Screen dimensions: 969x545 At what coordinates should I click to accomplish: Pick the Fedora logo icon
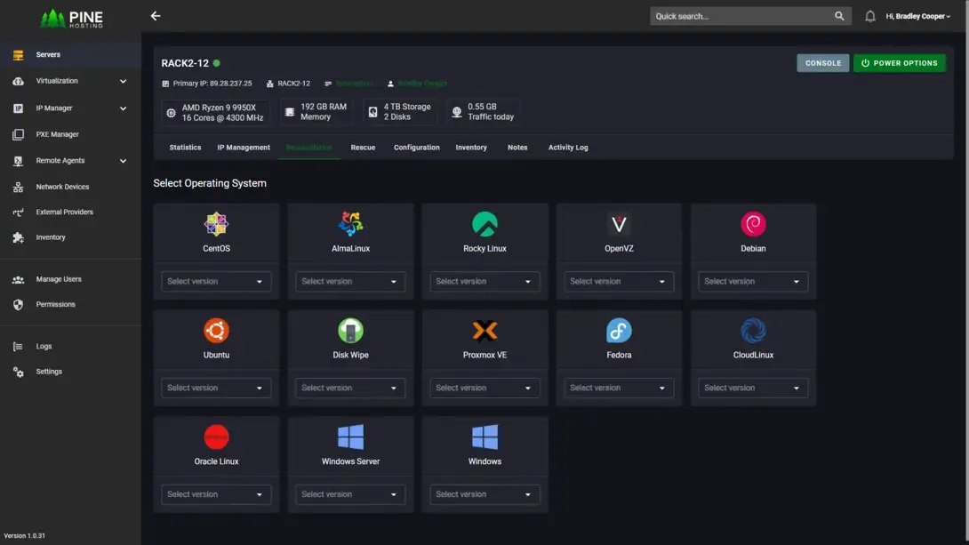(x=619, y=331)
